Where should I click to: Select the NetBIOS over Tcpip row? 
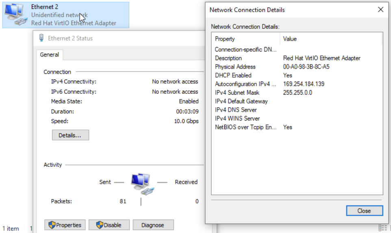click(245, 127)
